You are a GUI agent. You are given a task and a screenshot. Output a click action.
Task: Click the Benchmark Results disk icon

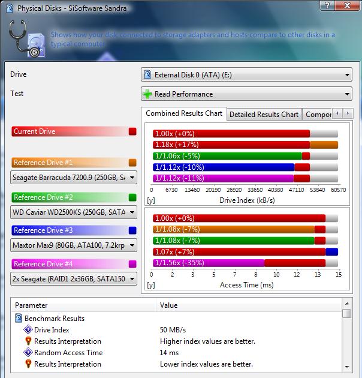pos(19,318)
